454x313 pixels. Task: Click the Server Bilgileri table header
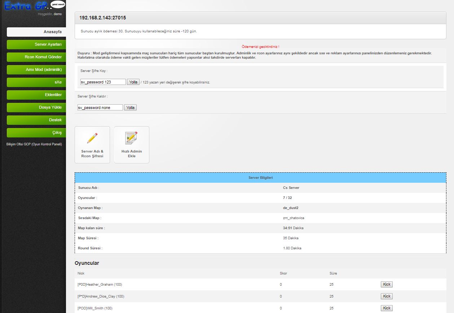click(x=260, y=178)
